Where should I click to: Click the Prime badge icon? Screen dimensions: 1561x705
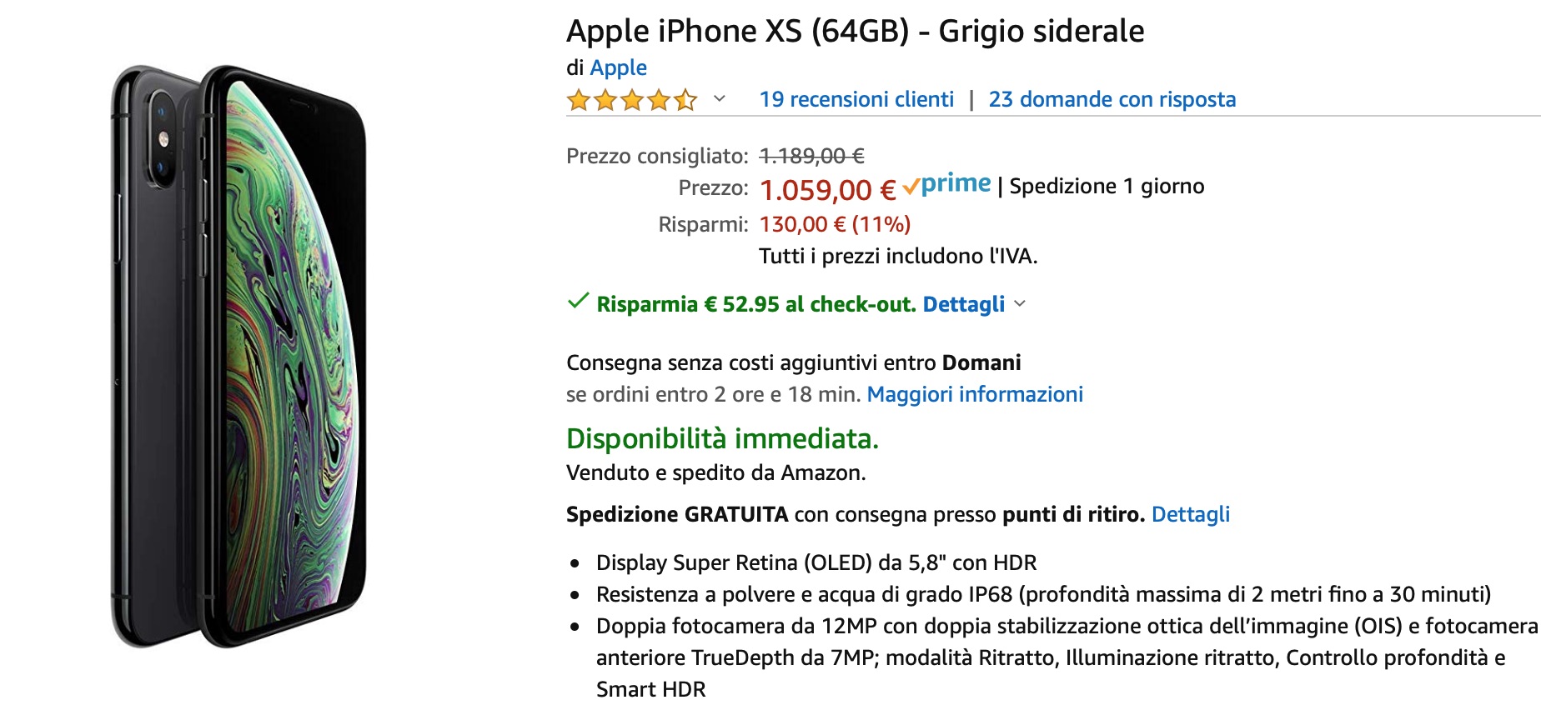coord(947,183)
